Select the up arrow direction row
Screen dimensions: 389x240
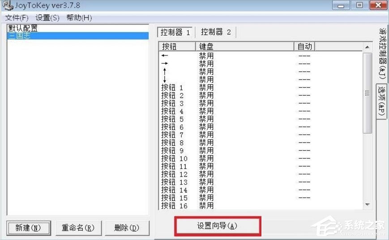click(261, 72)
